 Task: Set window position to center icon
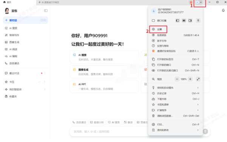184,20
